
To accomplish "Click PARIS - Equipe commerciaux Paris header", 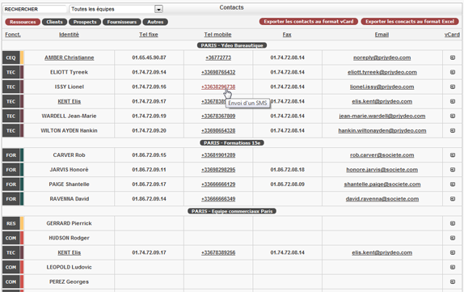I will 232,211.
